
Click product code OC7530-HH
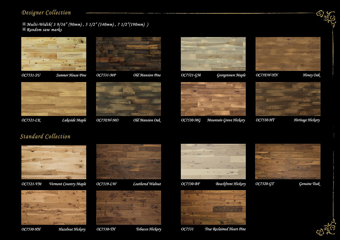coord(31,229)
